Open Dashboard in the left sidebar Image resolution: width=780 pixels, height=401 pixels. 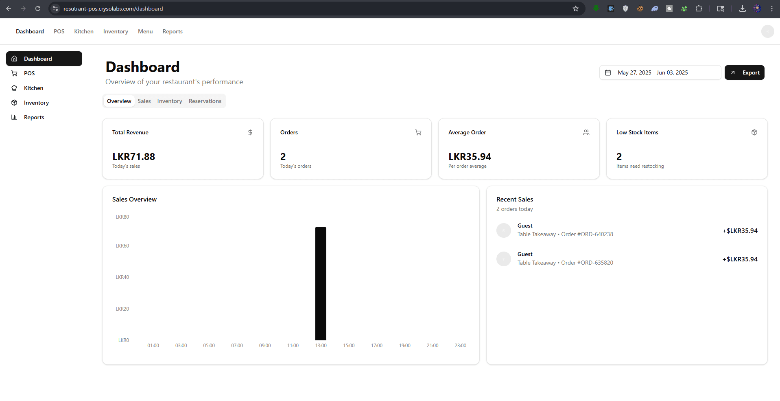coord(44,59)
